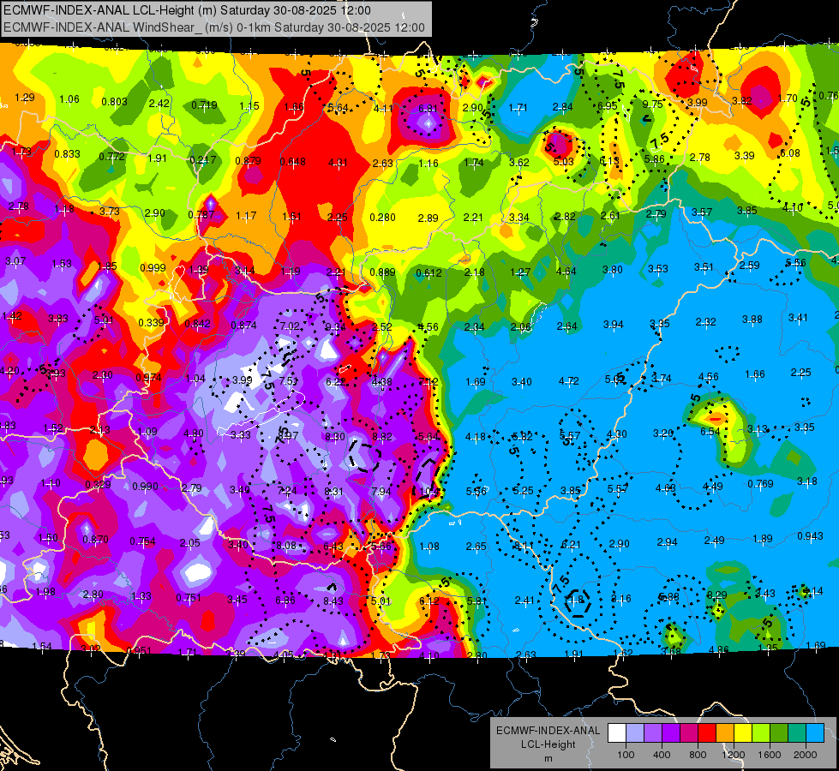Click the wind shear value 7.94
839x771 pixels.
pyautogui.click(x=381, y=491)
